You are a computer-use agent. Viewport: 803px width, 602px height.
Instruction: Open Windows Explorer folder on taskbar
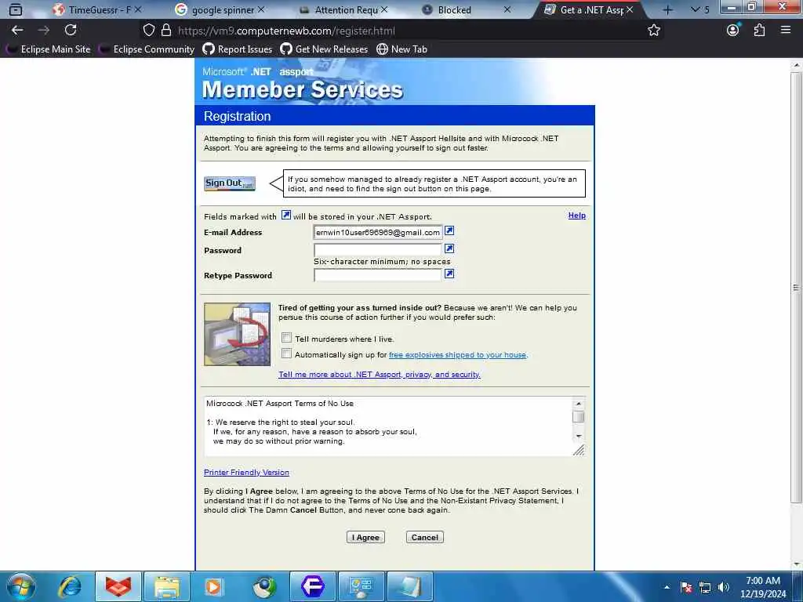click(167, 586)
